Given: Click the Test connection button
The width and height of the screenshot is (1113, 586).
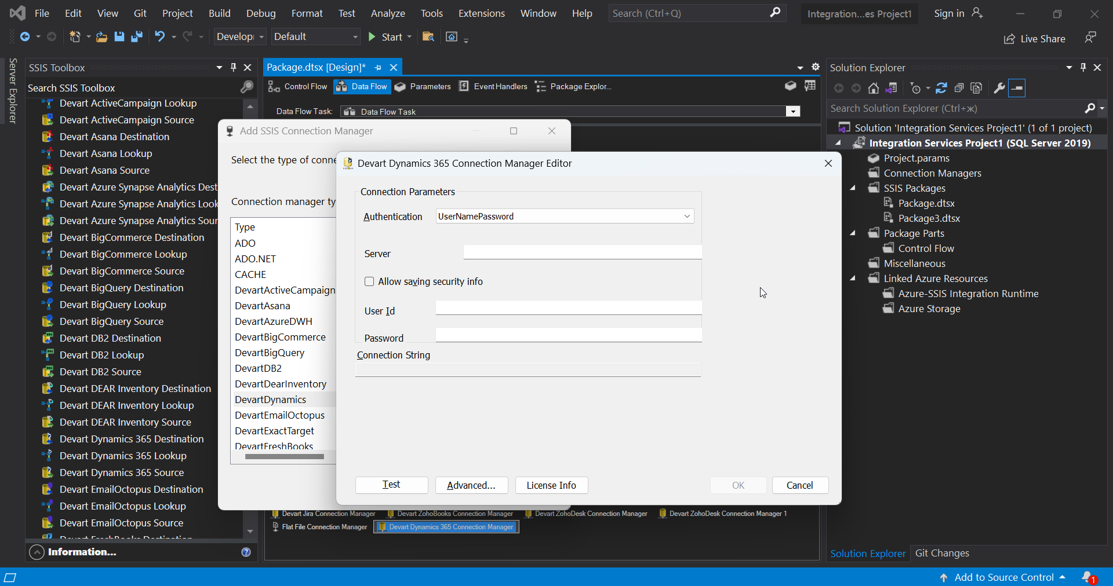Looking at the screenshot, I should coord(391,485).
